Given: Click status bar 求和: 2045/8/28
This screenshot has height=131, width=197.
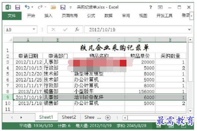Looking at the screenshot, I should [x=131, y=126].
